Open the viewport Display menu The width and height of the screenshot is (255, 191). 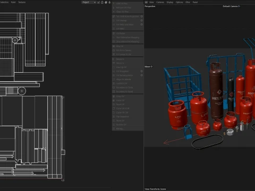tap(170, 2)
